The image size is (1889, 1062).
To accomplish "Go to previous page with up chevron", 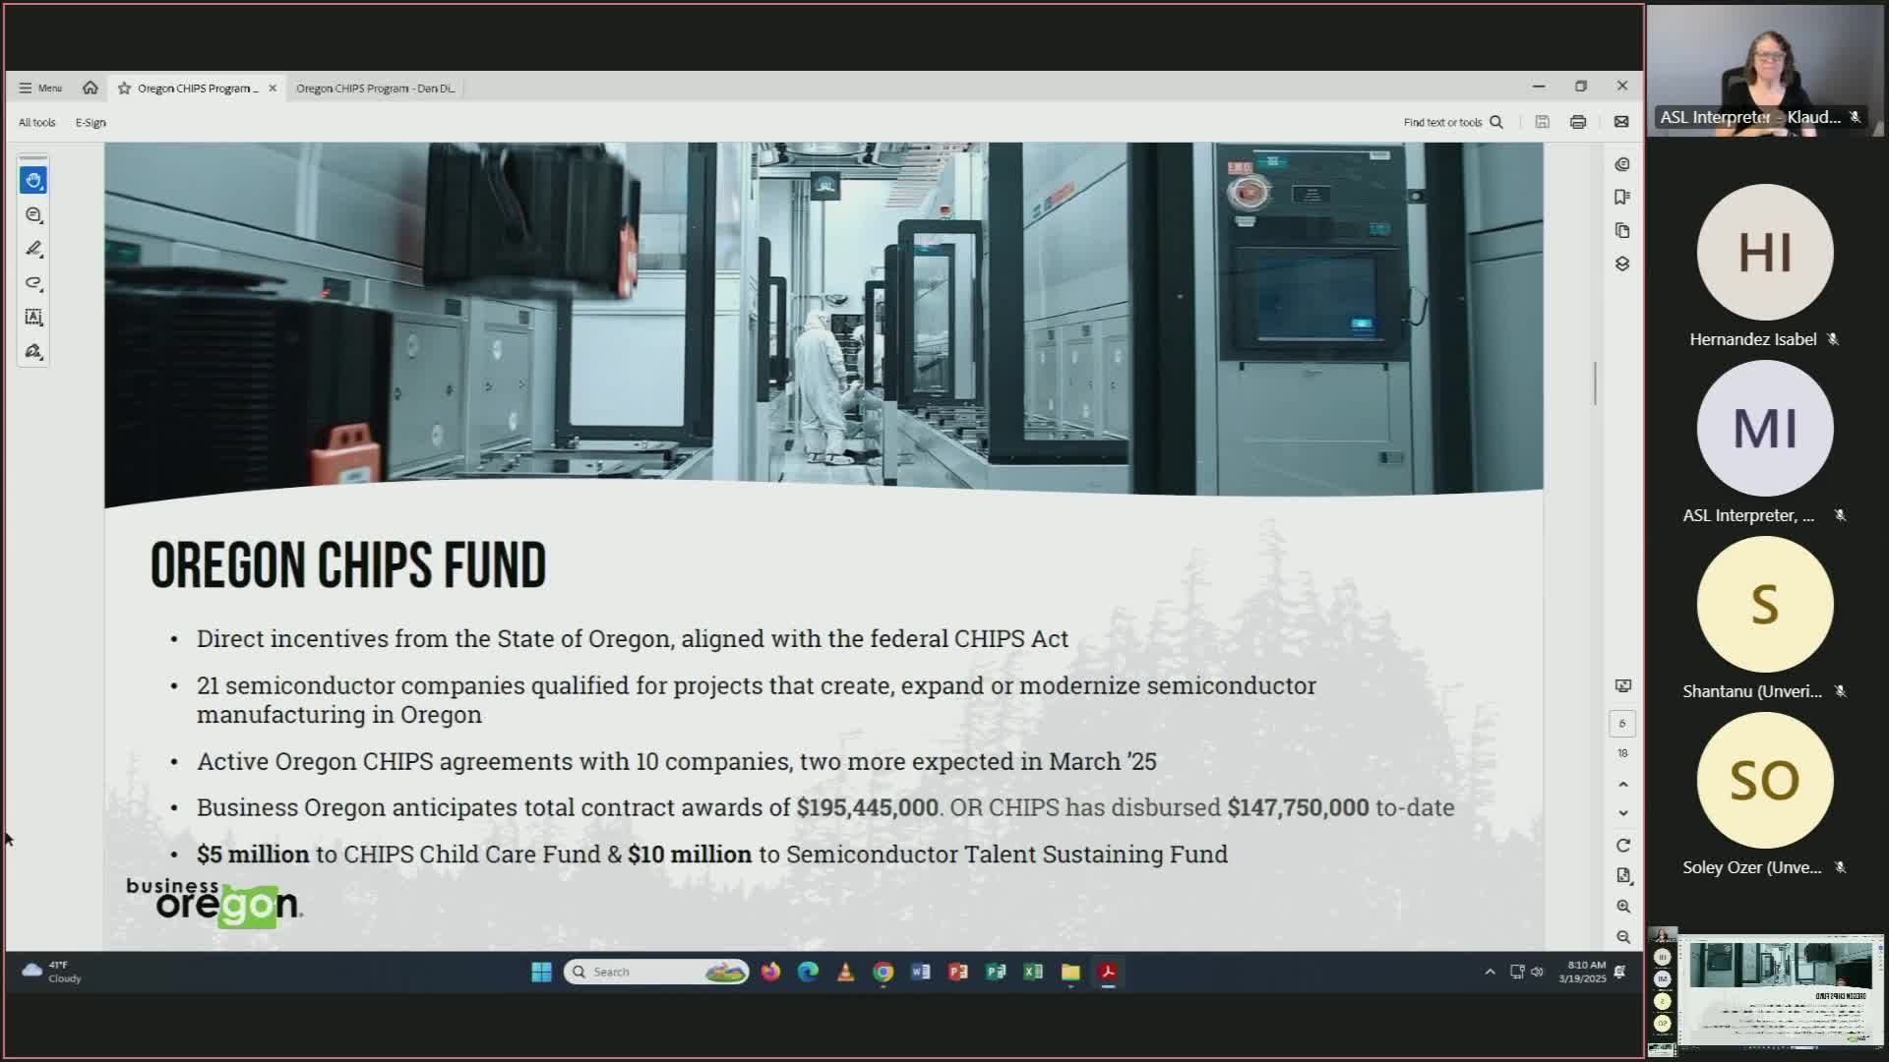I will (x=1623, y=784).
